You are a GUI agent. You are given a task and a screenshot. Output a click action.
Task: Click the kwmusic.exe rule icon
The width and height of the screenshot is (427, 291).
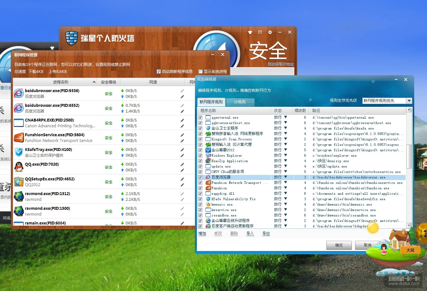point(208,204)
